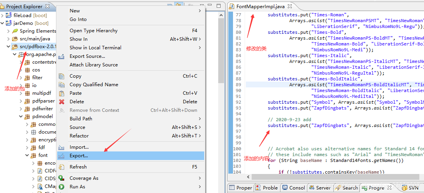Click line number 89 in the gutter
This screenshot has width=424, height=193.
pyautogui.click(x=238, y=85)
